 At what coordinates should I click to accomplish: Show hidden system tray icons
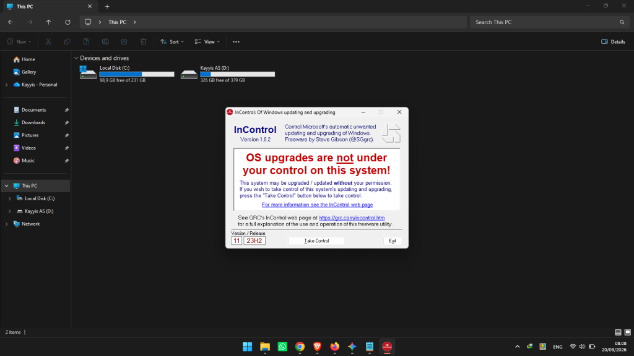[x=517, y=346]
